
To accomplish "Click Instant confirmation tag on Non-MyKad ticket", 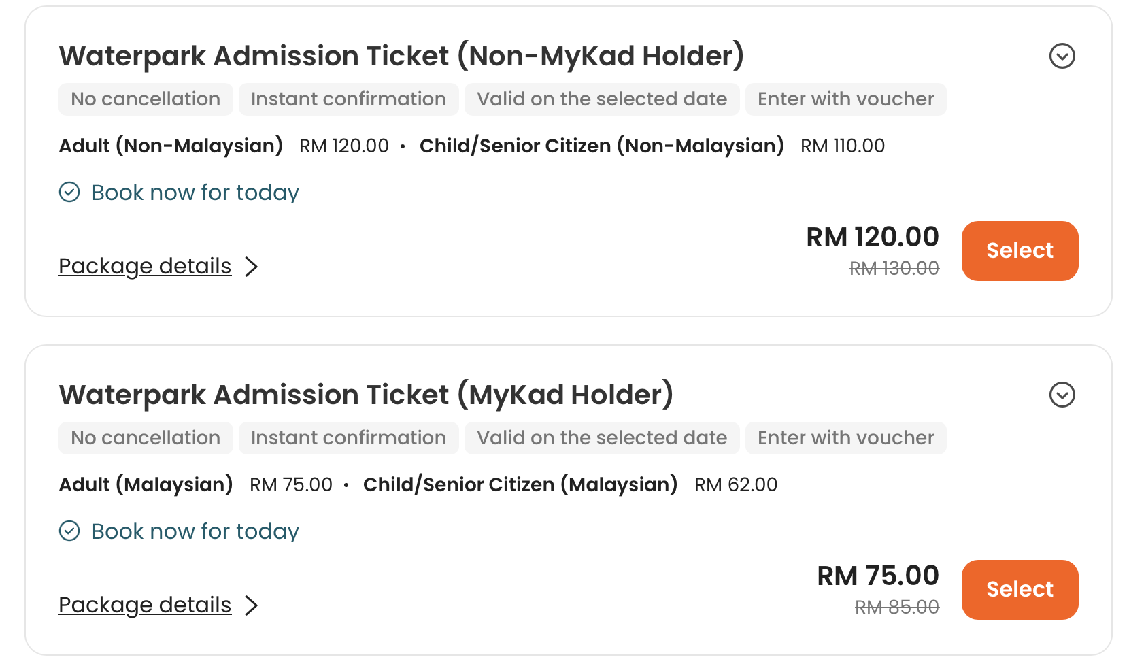I will click(x=348, y=99).
